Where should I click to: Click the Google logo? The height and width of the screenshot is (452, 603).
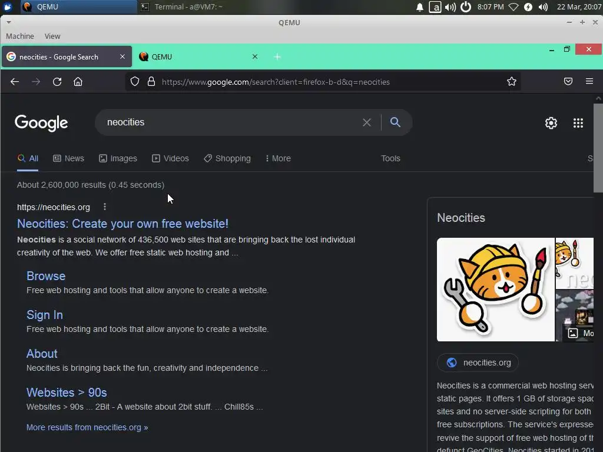[41, 123]
